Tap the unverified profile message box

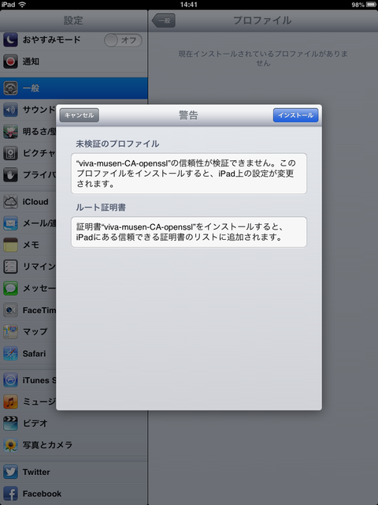tap(189, 174)
